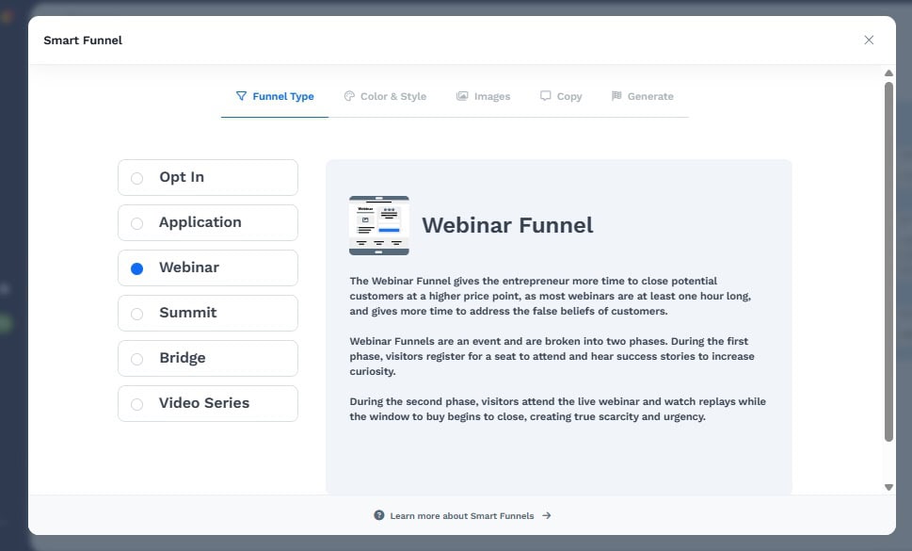The height and width of the screenshot is (551, 912).
Task: Click the speech bubble icon beside Copy
Action: tap(544, 96)
